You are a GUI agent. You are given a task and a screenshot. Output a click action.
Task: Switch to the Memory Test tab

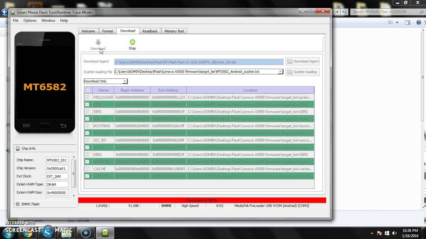(x=174, y=31)
